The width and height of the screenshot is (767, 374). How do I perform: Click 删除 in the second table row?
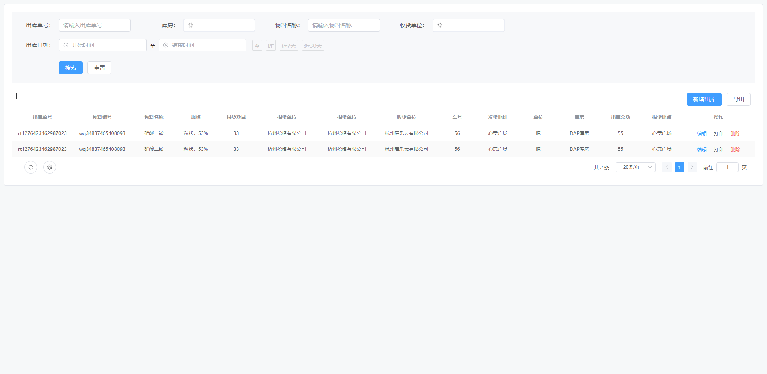point(735,149)
